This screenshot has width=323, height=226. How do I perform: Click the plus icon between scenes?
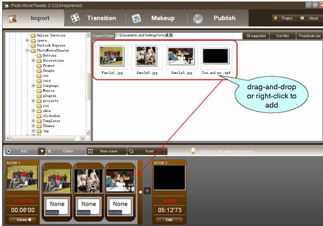[x=147, y=191]
